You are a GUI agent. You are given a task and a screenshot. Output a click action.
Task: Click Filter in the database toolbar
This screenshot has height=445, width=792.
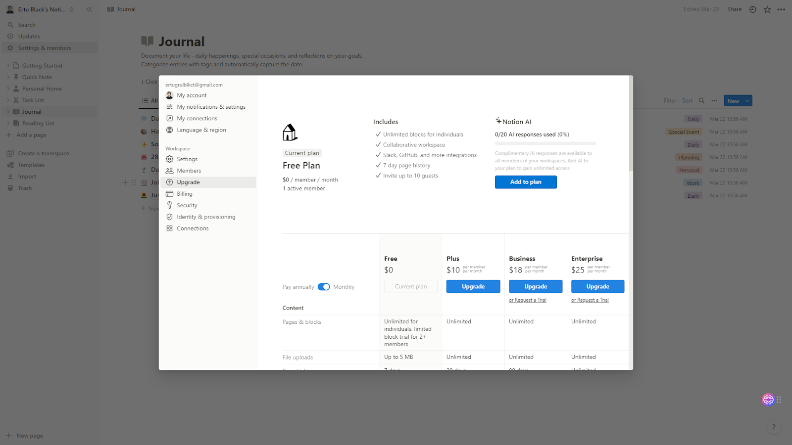[670, 101]
